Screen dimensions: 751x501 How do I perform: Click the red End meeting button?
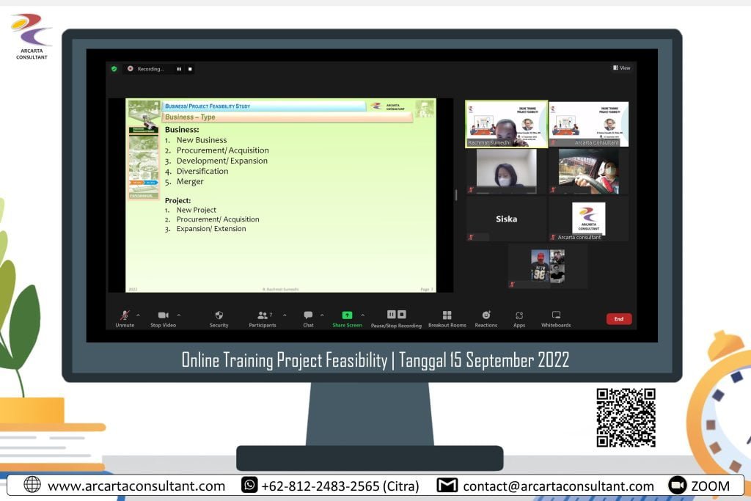pos(618,319)
